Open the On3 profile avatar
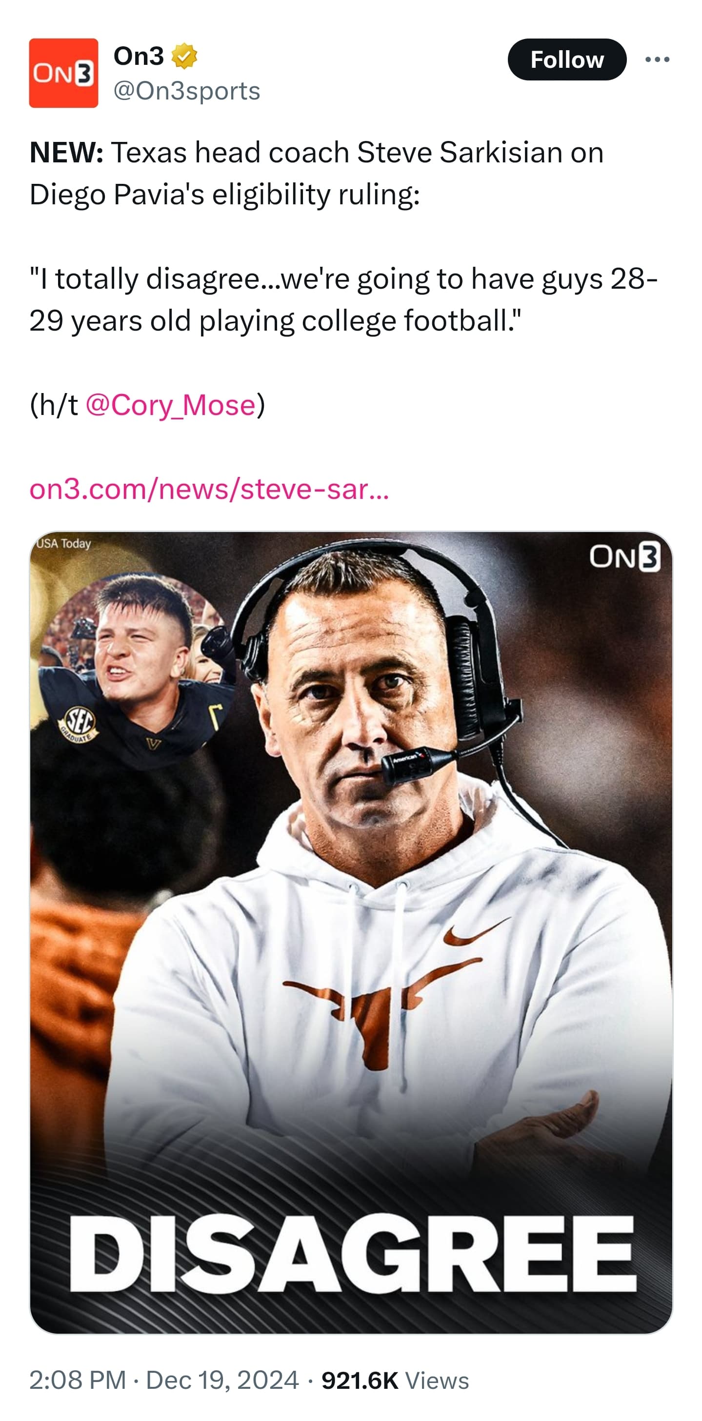Screen dimensions: 702x1421 pos(63,73)
